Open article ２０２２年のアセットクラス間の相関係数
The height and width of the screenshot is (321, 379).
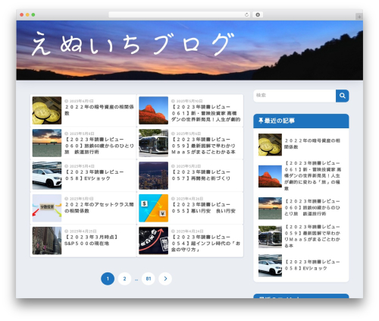pyautogui.click(x=99, y=208)
